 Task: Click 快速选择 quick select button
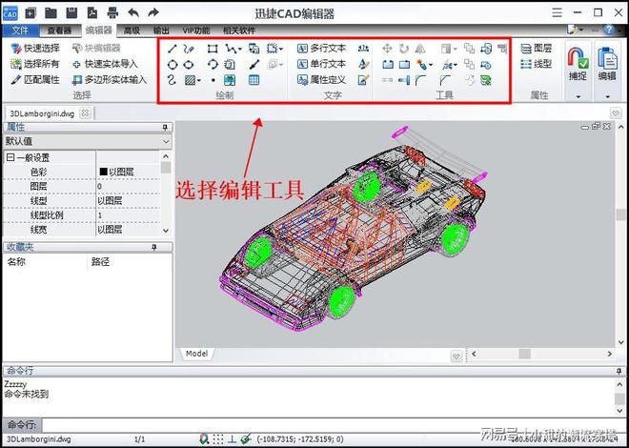coord(35,49)
